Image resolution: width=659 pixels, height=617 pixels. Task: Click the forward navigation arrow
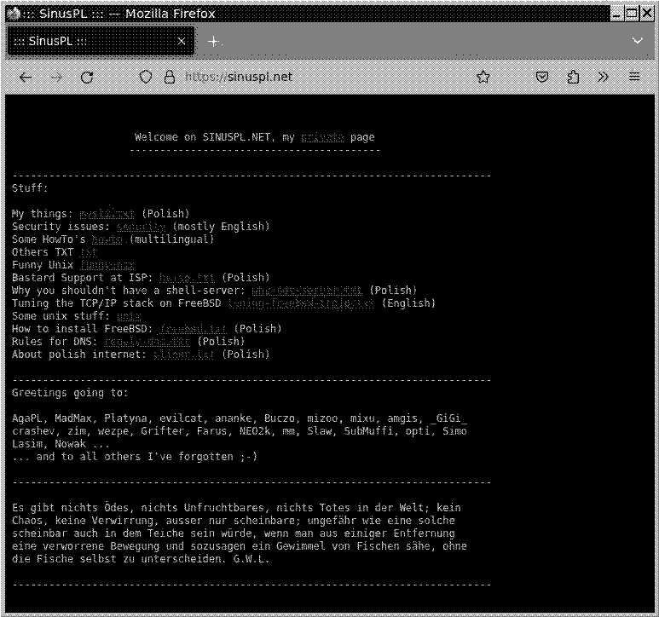tap(56, 78)
